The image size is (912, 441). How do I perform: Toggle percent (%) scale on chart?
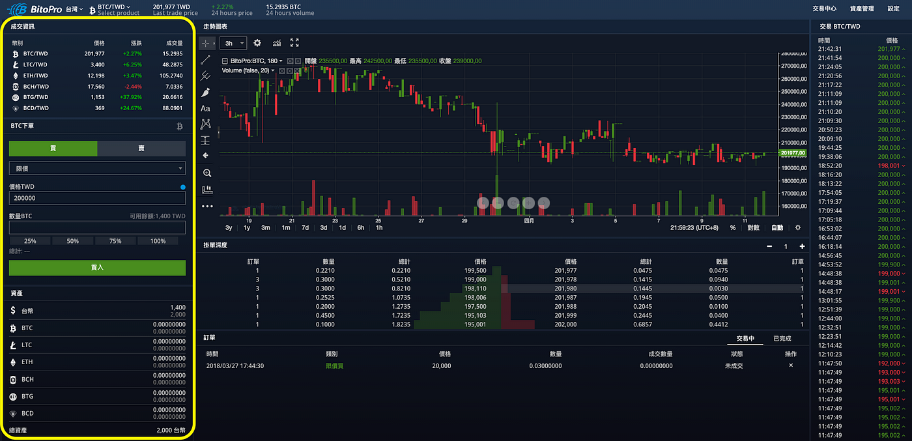(x=733, y=228)
